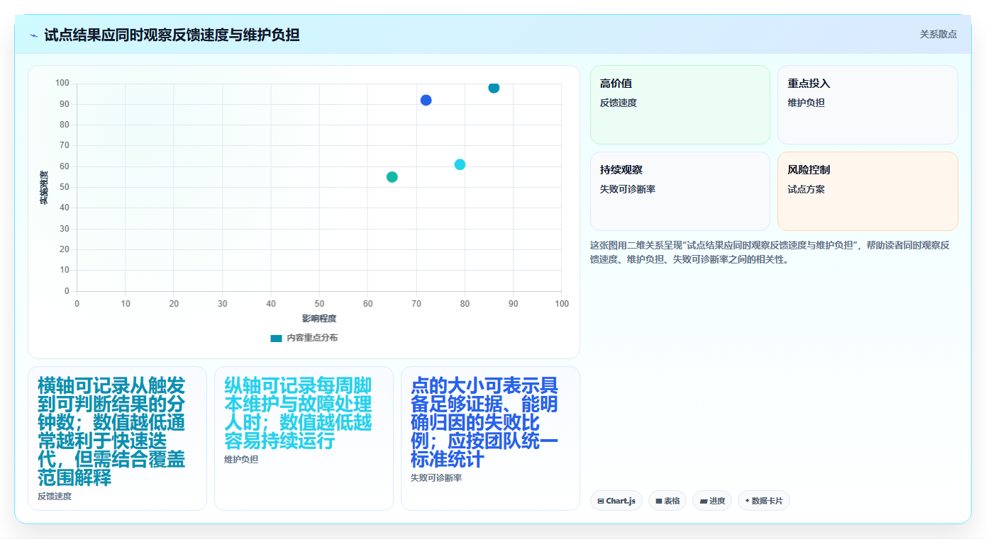The image size is (986, 539).
Task: Open the 风险控制 quadrant card
Action: point(868,191)
